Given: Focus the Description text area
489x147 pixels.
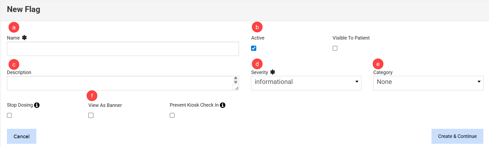Looking at the screenshot, I should [120, 83].
